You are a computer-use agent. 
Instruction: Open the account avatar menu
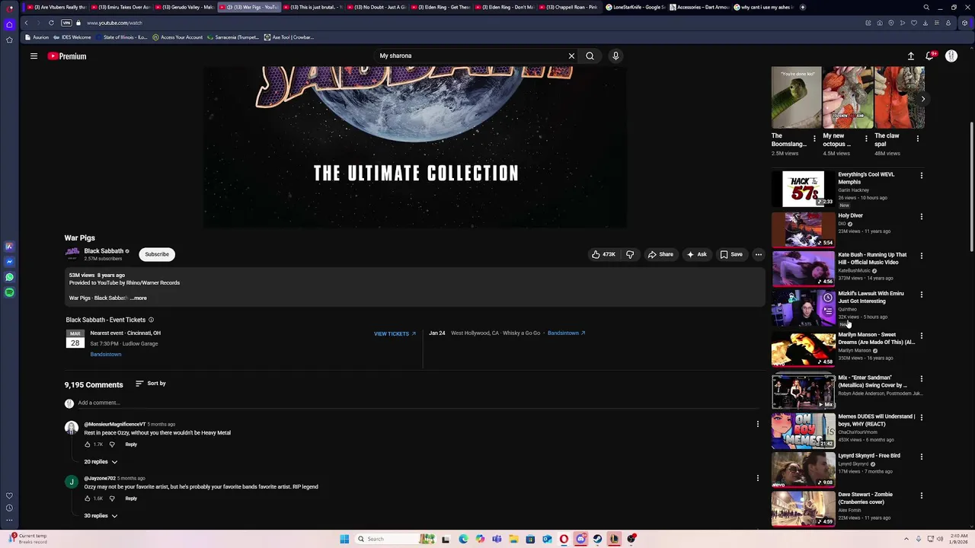(x=951, y=56)
